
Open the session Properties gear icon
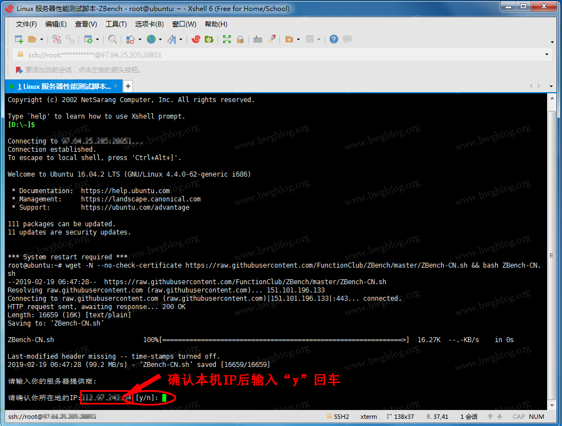click(x=88, y=39)
